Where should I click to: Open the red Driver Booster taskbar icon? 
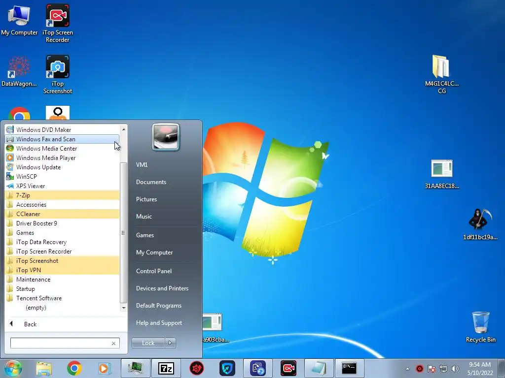point(196,368)
